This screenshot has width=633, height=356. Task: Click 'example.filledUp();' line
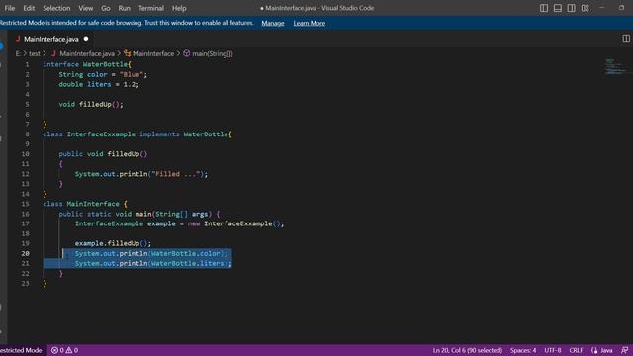pos(113,243)
